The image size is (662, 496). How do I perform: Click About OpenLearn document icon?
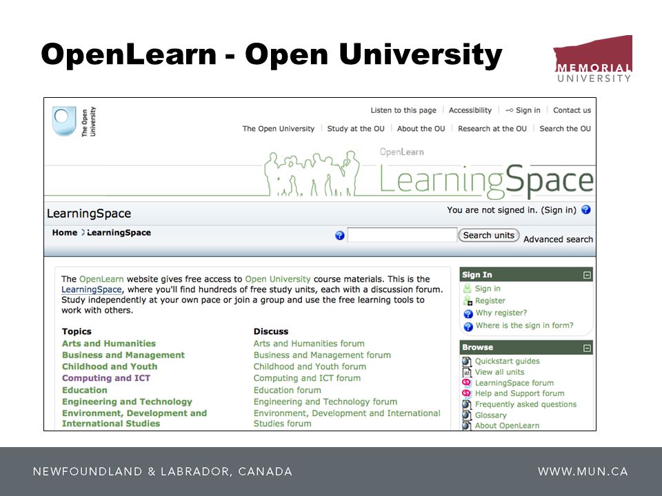[467, 426]
